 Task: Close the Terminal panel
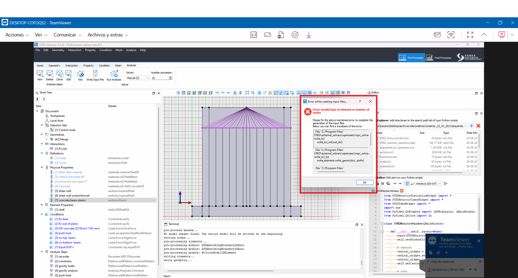pyautogui.click(x=362, y=225)
